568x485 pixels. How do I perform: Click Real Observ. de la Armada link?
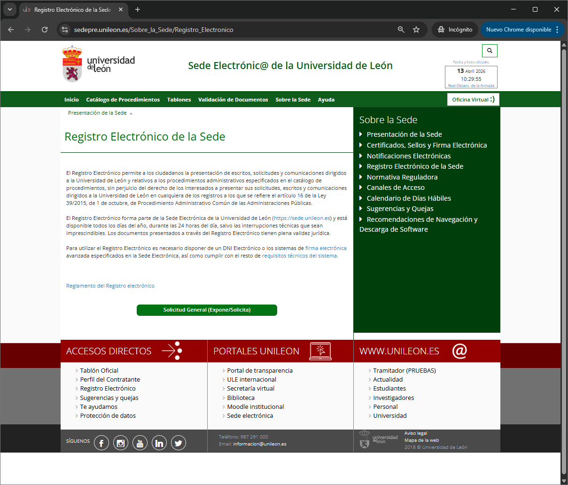[x=471, y=86]
